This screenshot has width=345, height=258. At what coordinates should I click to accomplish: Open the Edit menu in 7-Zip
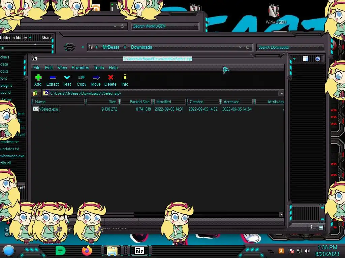click(49, 68)
